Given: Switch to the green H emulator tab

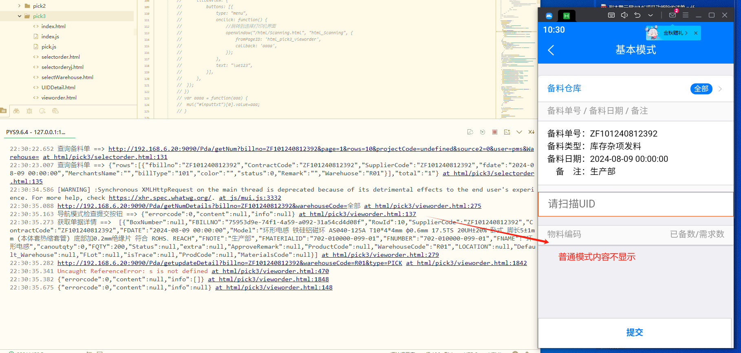Looking at the screenshot, I should tap(566, 16).
